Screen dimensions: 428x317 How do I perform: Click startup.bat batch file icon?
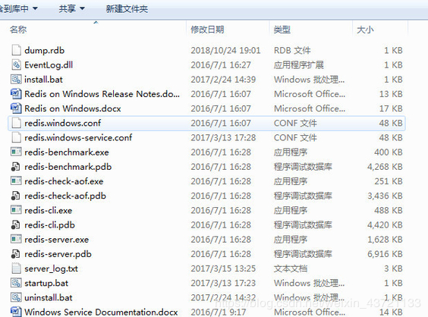(x=16, y=283)
